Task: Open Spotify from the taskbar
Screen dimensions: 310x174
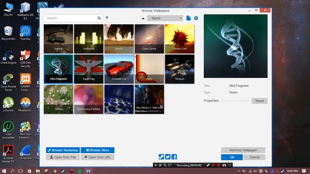Action: coord(80,171)
